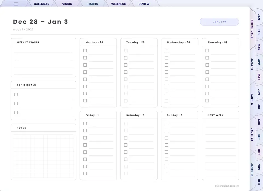Viewport: 263px width, 191px height.
Task: Tick the last Thursday 31 checkbox
Action: (207, 101)
